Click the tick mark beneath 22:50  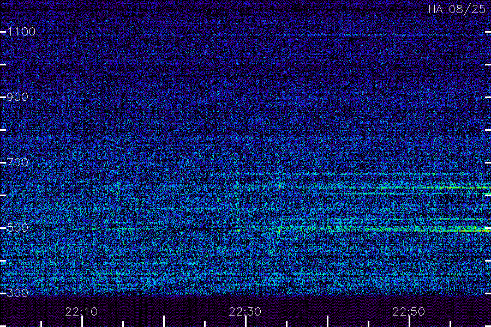click(409, 322)
